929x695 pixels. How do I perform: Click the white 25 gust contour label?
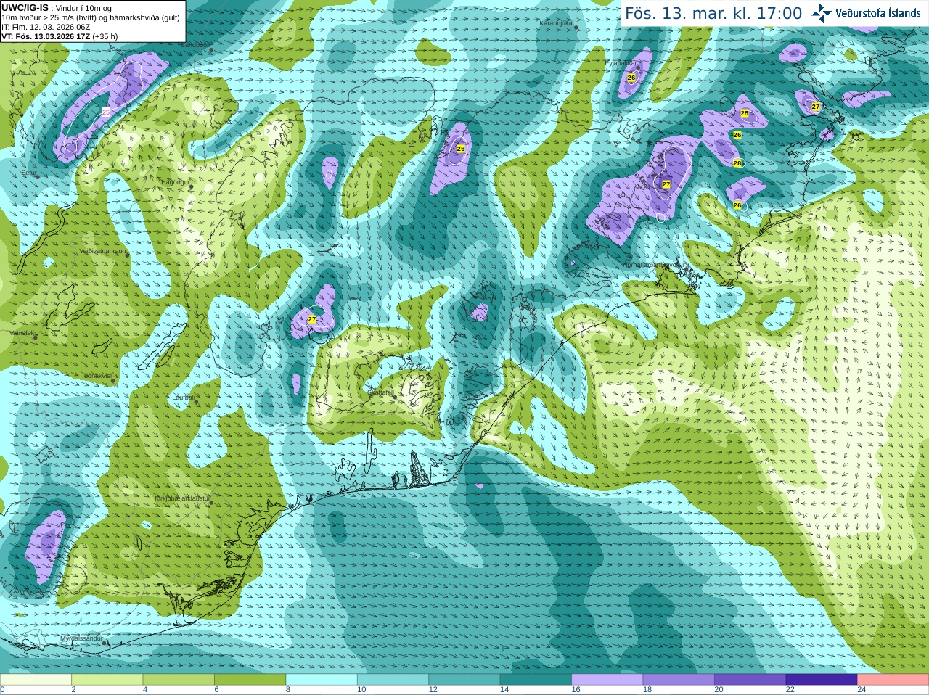pos(106,112)
